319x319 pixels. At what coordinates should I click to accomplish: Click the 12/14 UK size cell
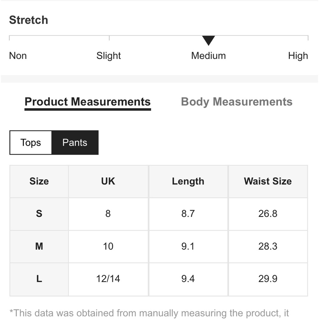point(108,279)
